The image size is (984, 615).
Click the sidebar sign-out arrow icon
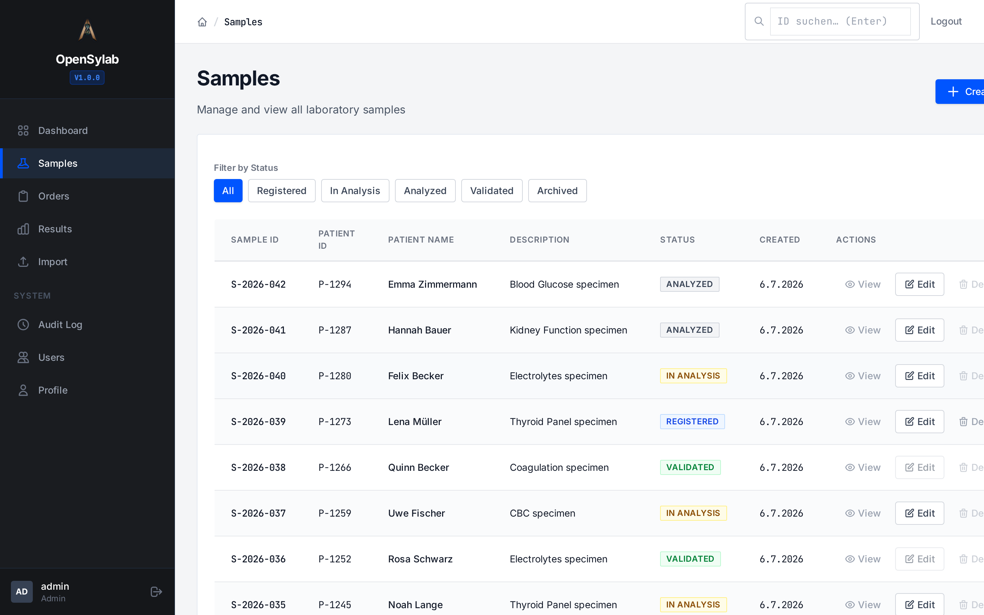pos(156,591)
